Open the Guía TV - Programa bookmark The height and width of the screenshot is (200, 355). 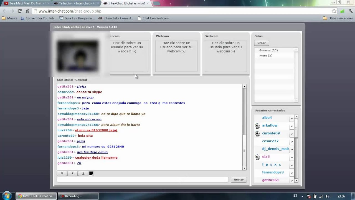coord(77,18)
